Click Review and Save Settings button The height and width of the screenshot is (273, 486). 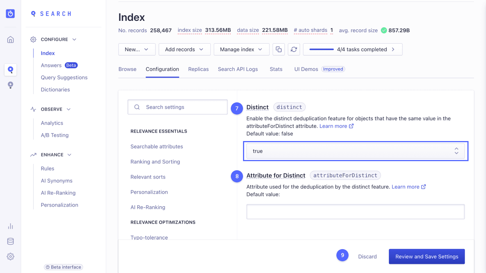[x=427, y=256]
